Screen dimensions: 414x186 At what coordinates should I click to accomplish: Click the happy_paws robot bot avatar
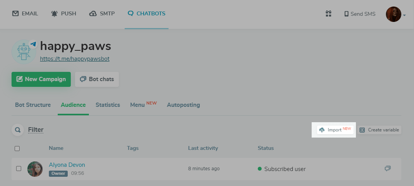click(24, 52)
